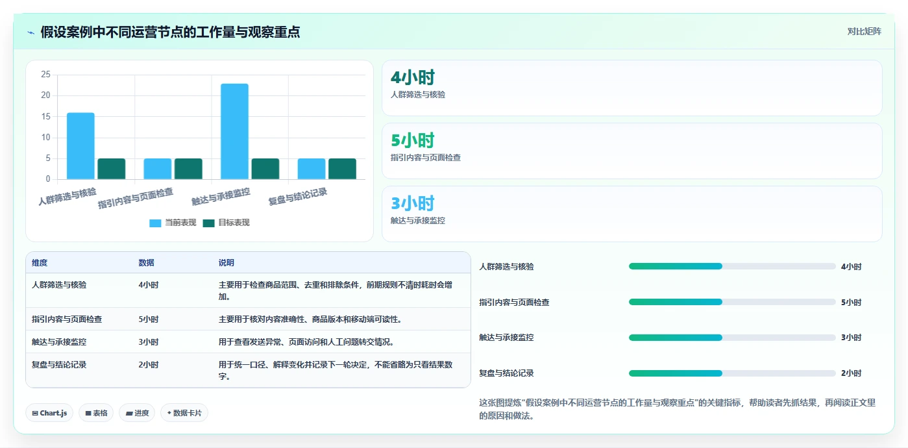Screen dimensions: 908x448
Task: Click the 4小时 value in the top card
Action: click(412, 78)
